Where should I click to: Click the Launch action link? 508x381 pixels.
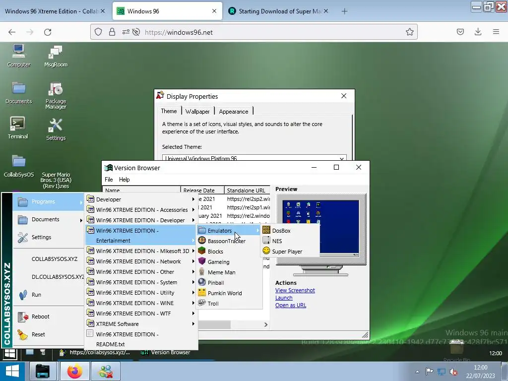[284, 298]
